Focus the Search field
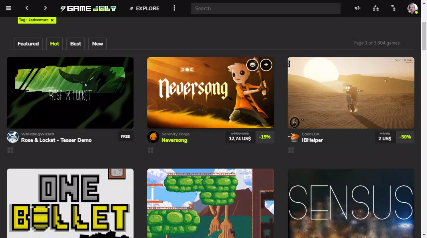427x238 pixels. tap(266, 8)
